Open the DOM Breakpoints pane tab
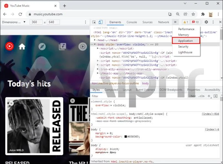Viewport: 223px width, 164px height. pyautogui.click(x=171, y=90)
